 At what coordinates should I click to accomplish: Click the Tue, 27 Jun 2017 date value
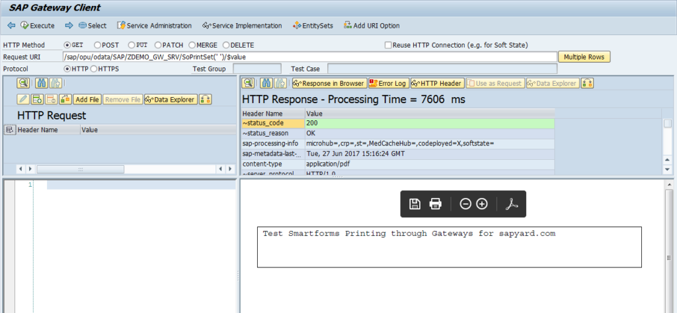click(x=430, y=153)
